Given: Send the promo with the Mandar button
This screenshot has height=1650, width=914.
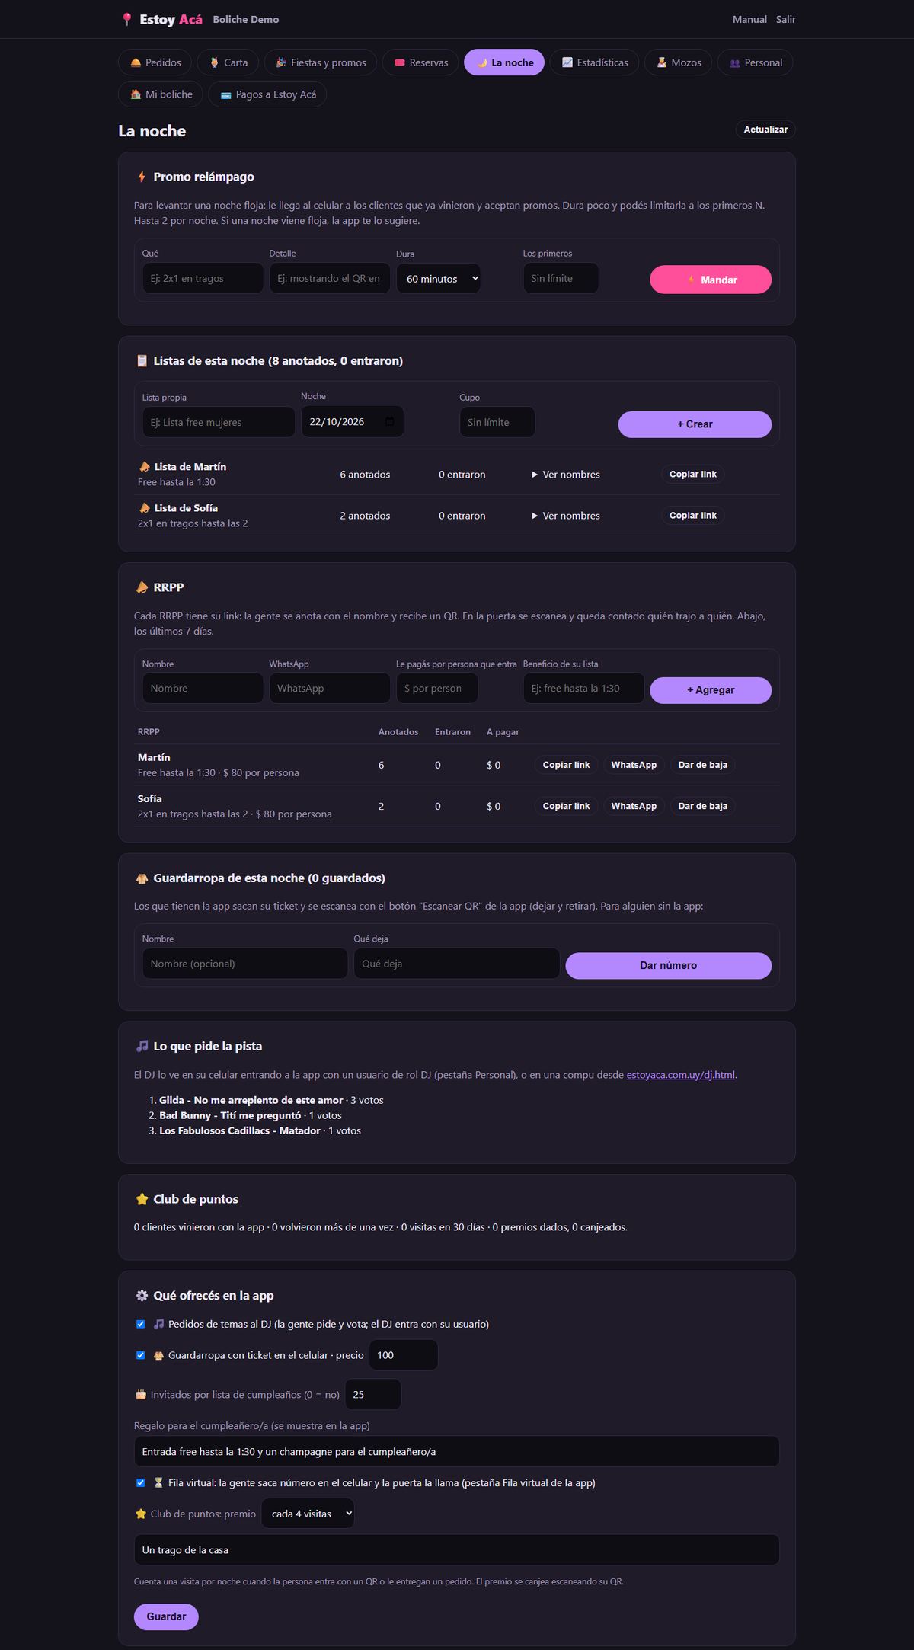Looking at the screenshot, I should click(711, 280).
